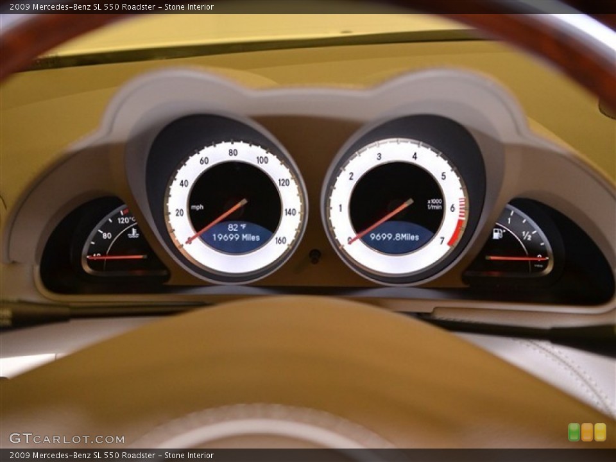
Task: Click the "19699 Miles" odometer reading
Action: pyautogui.click(x=236, y=237)
